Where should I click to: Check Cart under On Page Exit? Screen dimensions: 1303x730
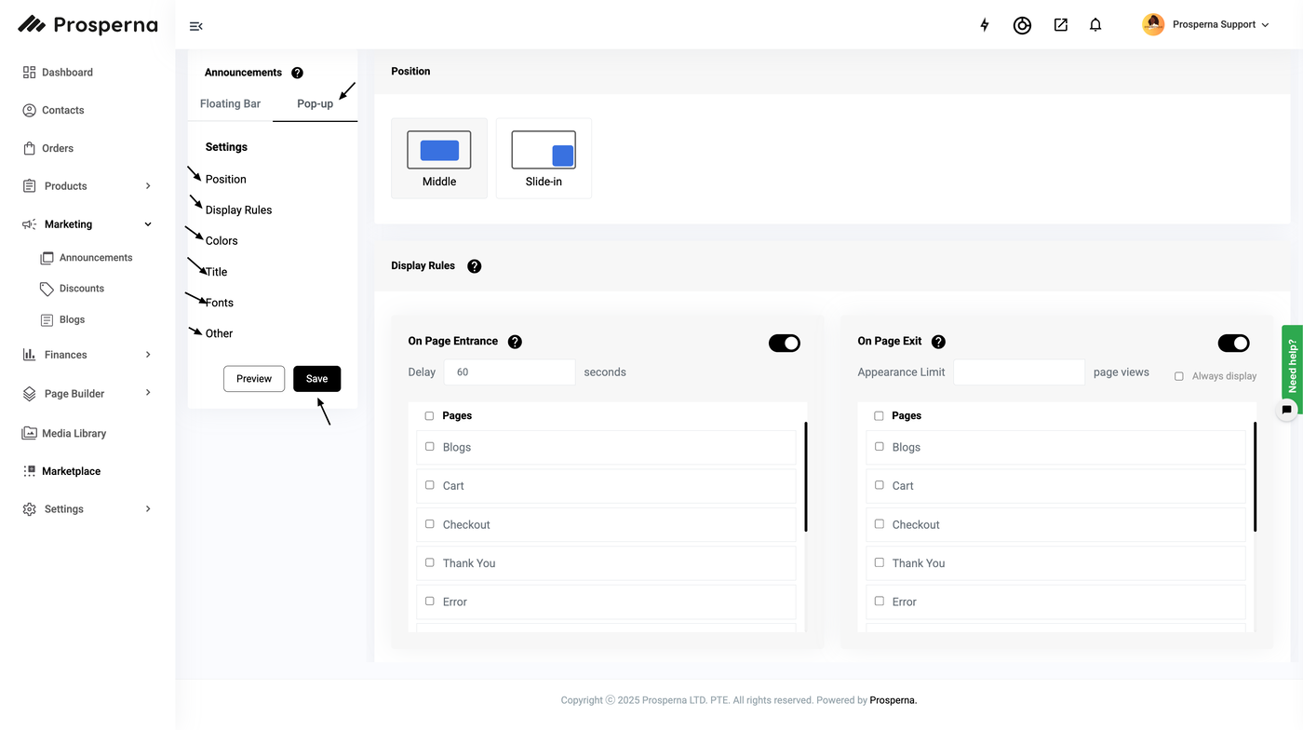(x=879, y=485)
